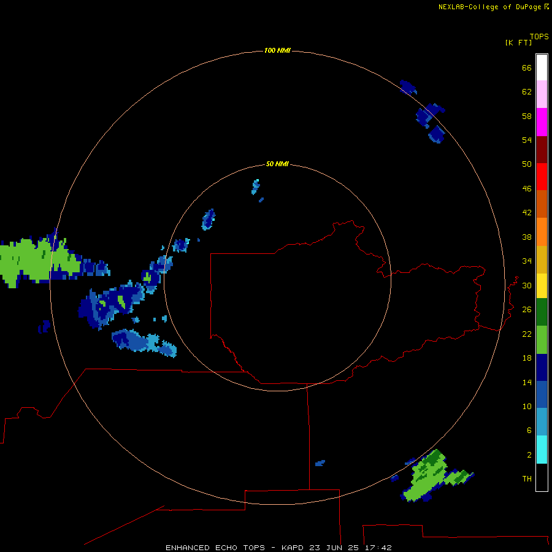Image resolution: width=552 pixels, height=552 pixels.
Task: Click the NEXLAB-College of DuPage text
Action: click(x=491, y=7)
